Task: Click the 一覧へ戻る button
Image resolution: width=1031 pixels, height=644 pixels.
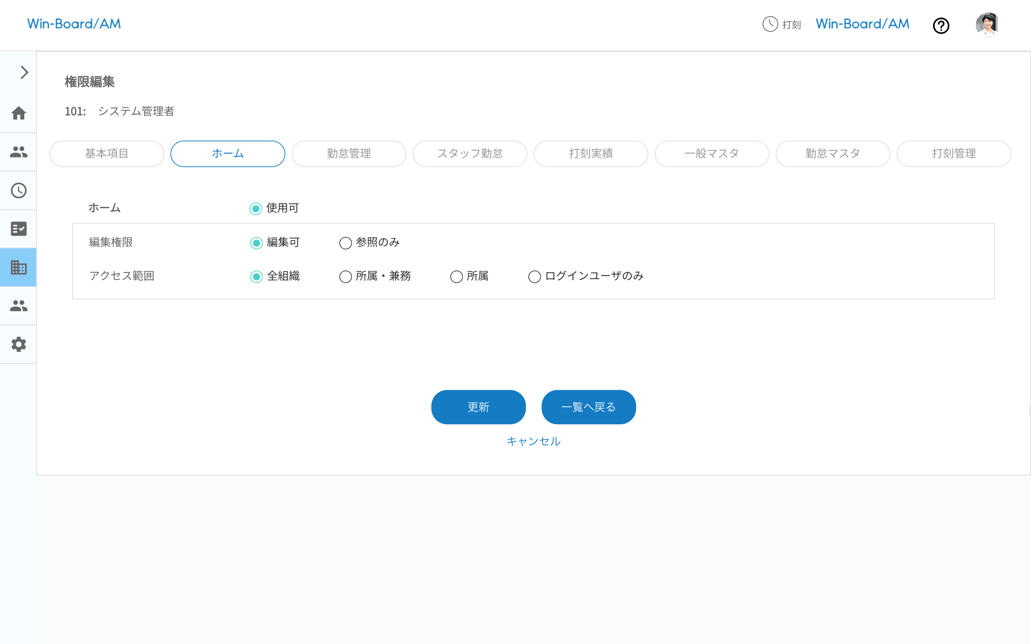Action: [x=589, y=407]
